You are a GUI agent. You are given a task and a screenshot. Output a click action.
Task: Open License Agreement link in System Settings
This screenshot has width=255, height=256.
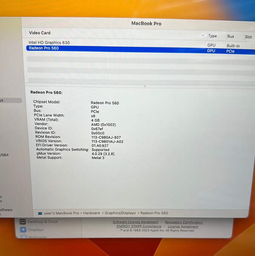(x=183, y=227)
